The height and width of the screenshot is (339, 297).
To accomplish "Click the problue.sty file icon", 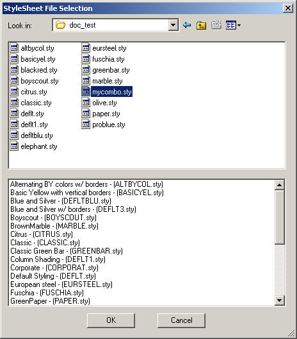I will [x=86, y=125].
